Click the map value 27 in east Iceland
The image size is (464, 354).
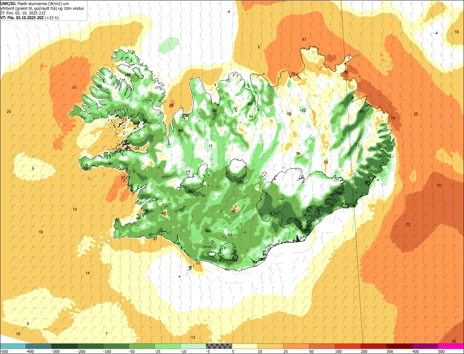click(357, 145)
